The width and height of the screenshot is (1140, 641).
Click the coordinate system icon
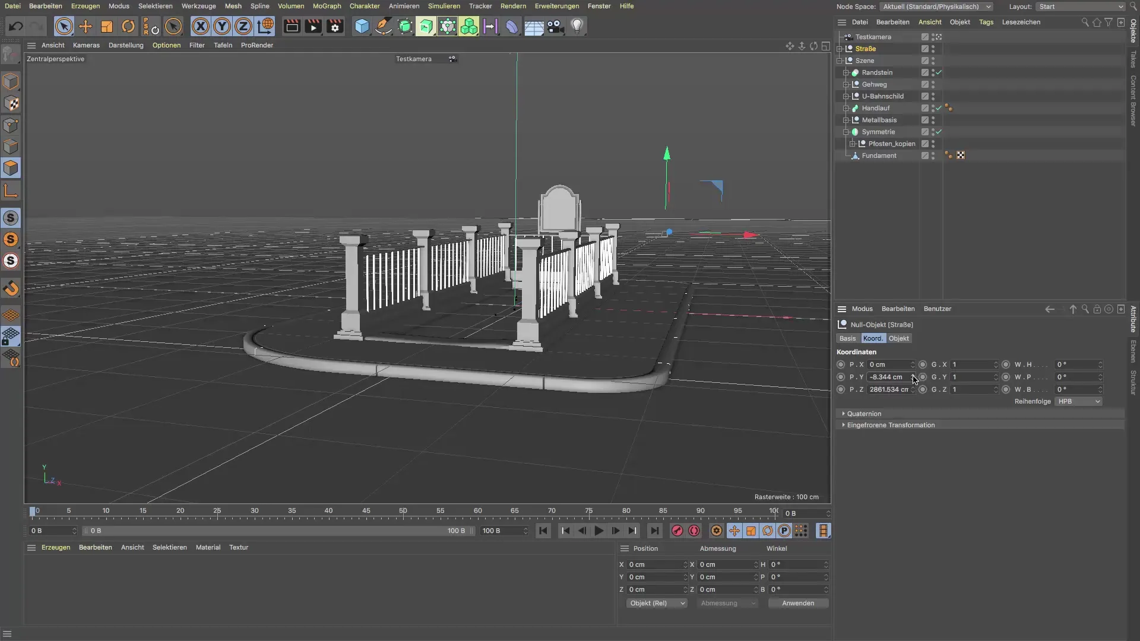coord(265,27)
